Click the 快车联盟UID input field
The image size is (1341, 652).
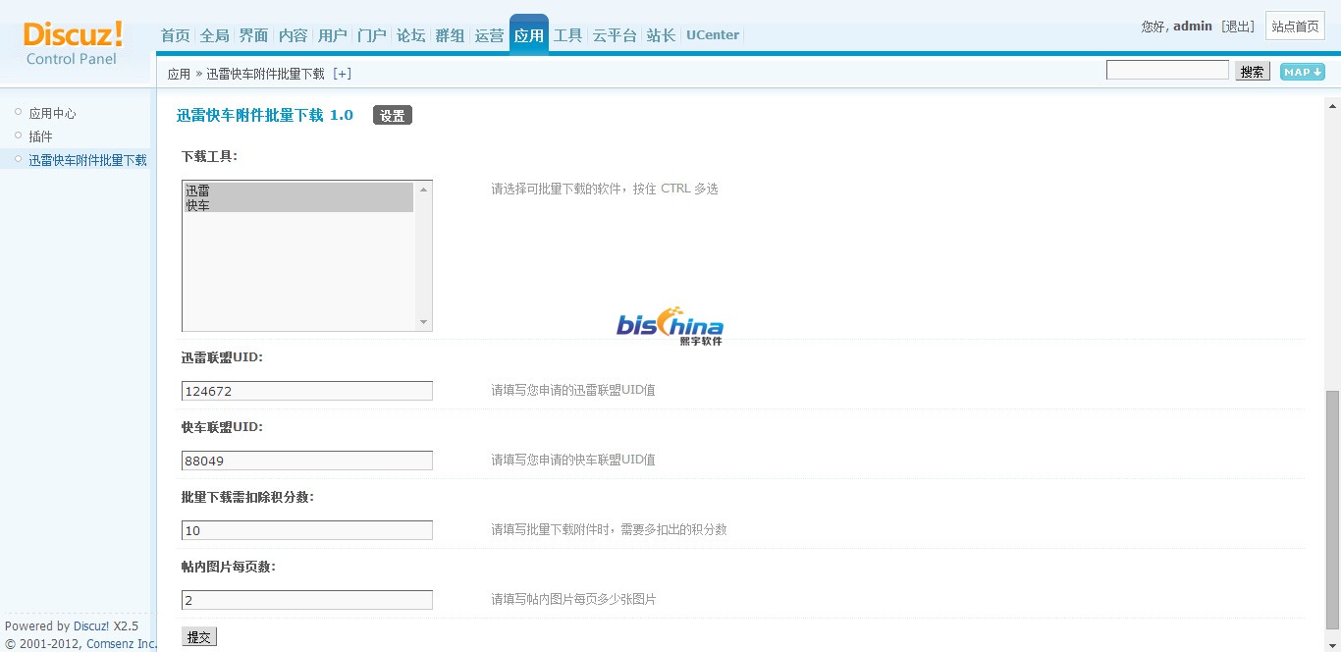click(307, 461)
